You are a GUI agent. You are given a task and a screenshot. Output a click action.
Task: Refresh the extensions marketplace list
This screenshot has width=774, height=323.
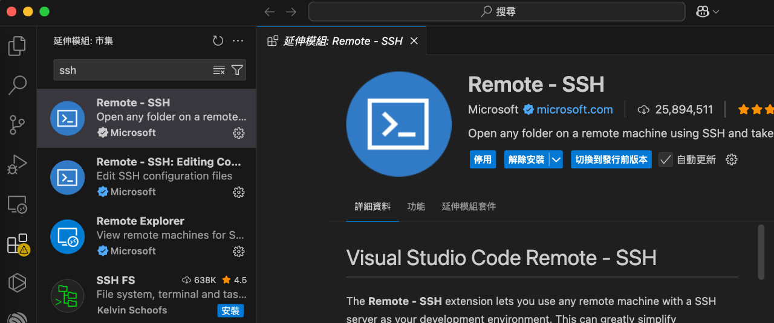point(218,41)
